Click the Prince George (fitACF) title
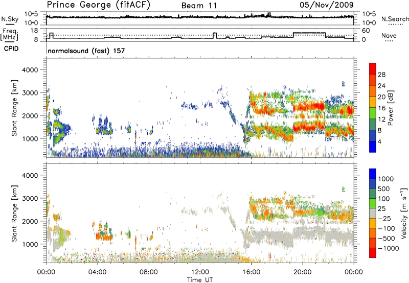 (99, 5)
